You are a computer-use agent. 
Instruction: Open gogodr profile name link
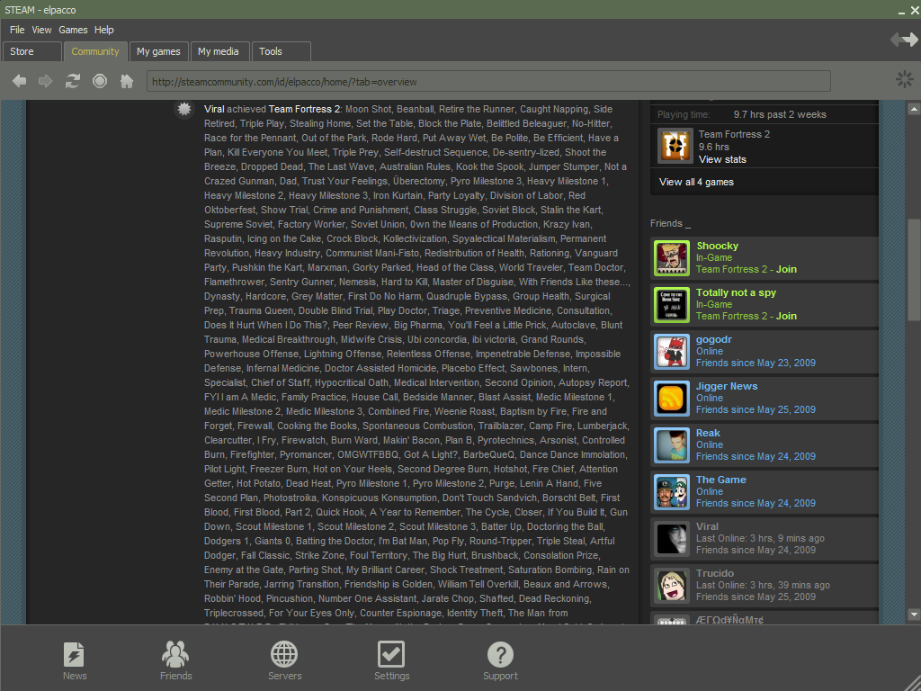pyautogui.click(x=713, y=339)
